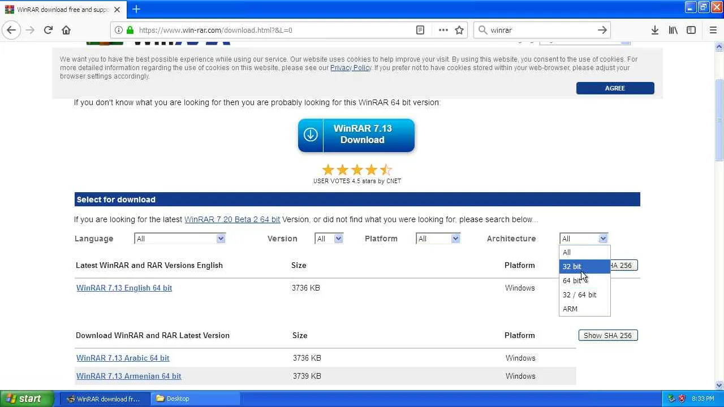Image resolution: width=724 pixels, height=407 pixels.
Task: Toggle the sidebar view
Action: click(691, 30)
